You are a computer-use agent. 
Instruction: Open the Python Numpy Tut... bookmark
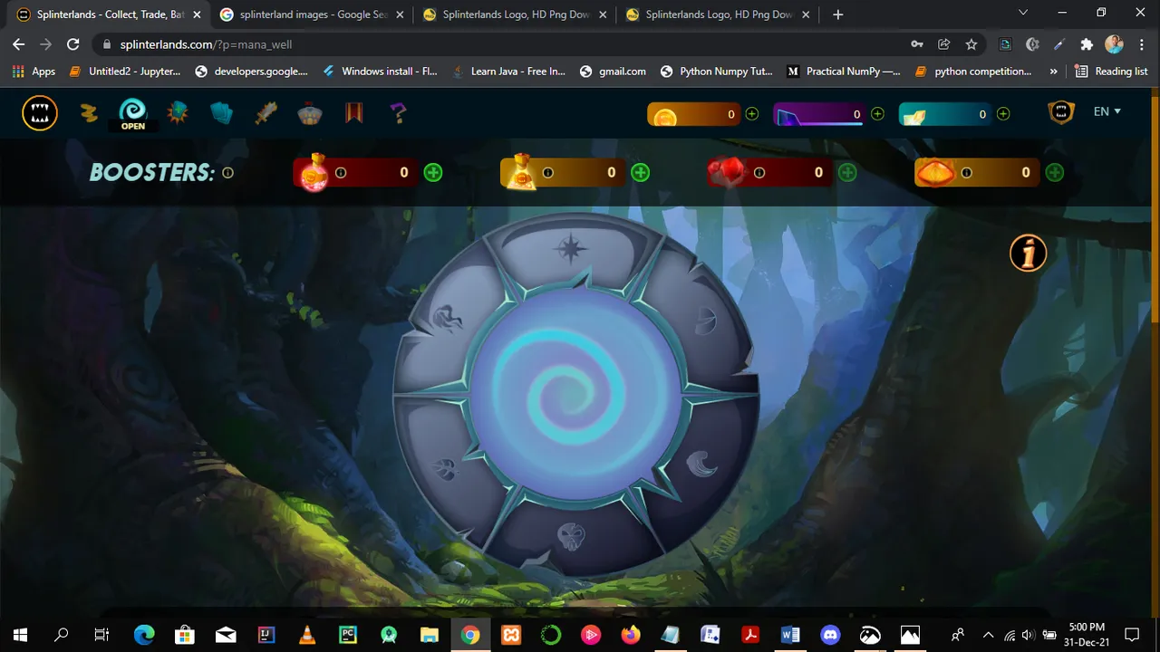click(x=717, y=71)
